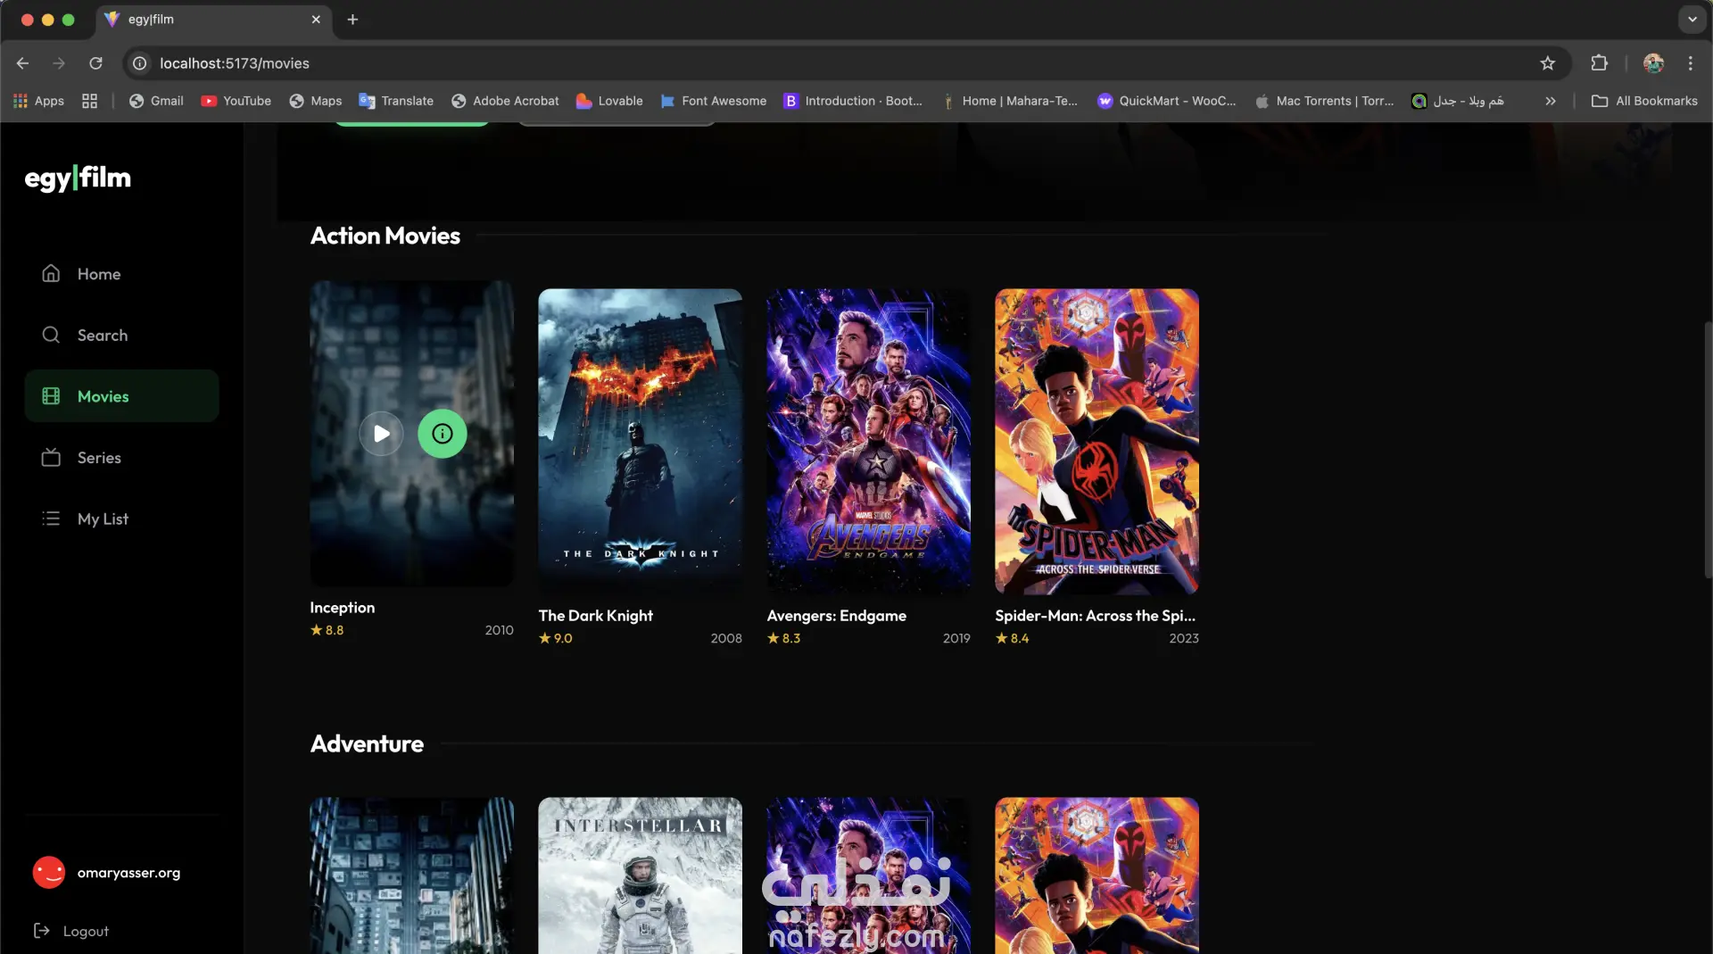Open Search in the sidebar
The width and height of the screenshot is (1713, 954).
[x=121, y=336]
